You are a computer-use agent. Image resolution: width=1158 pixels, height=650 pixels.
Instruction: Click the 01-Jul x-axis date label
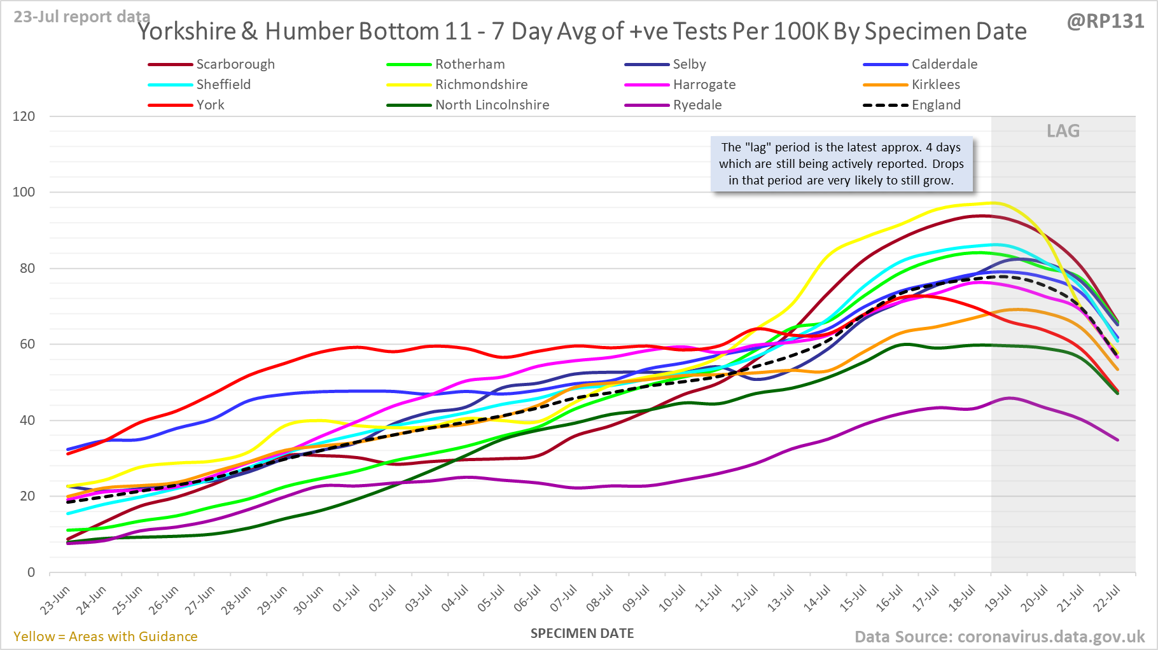pos(347,600)
